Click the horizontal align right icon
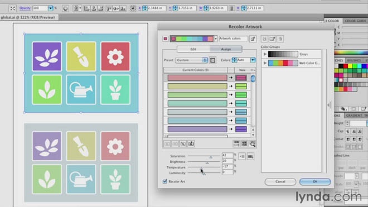 coord(101,8)
